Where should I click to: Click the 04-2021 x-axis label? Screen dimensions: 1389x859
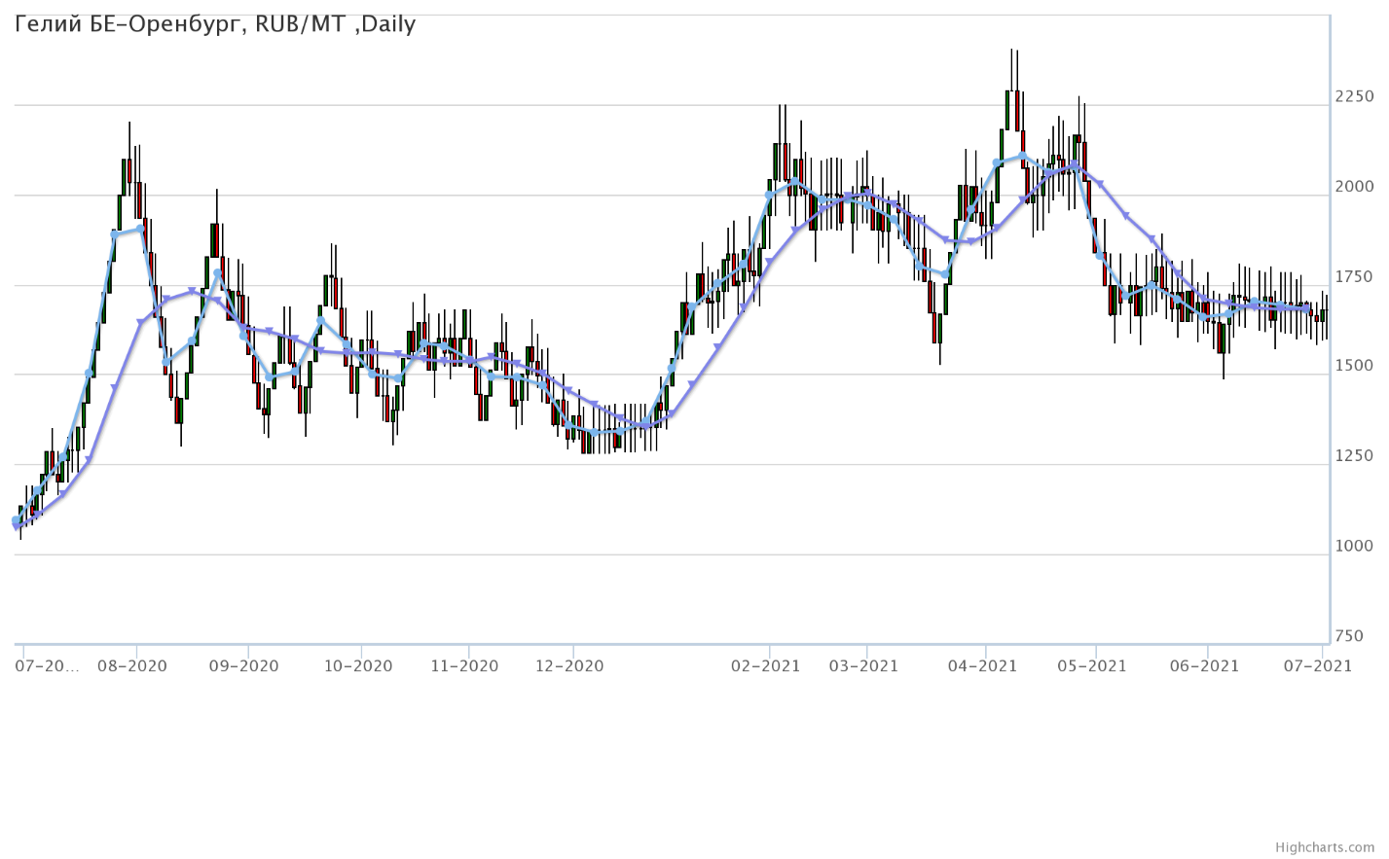click(x=983, y=666)
